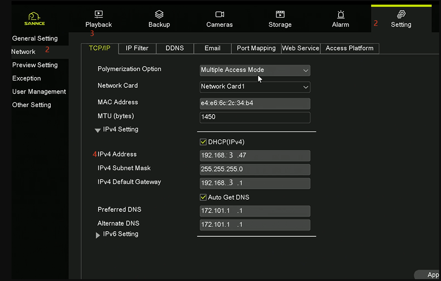Open the Storage section icon

pyautogui.click(x=280, y=14)
